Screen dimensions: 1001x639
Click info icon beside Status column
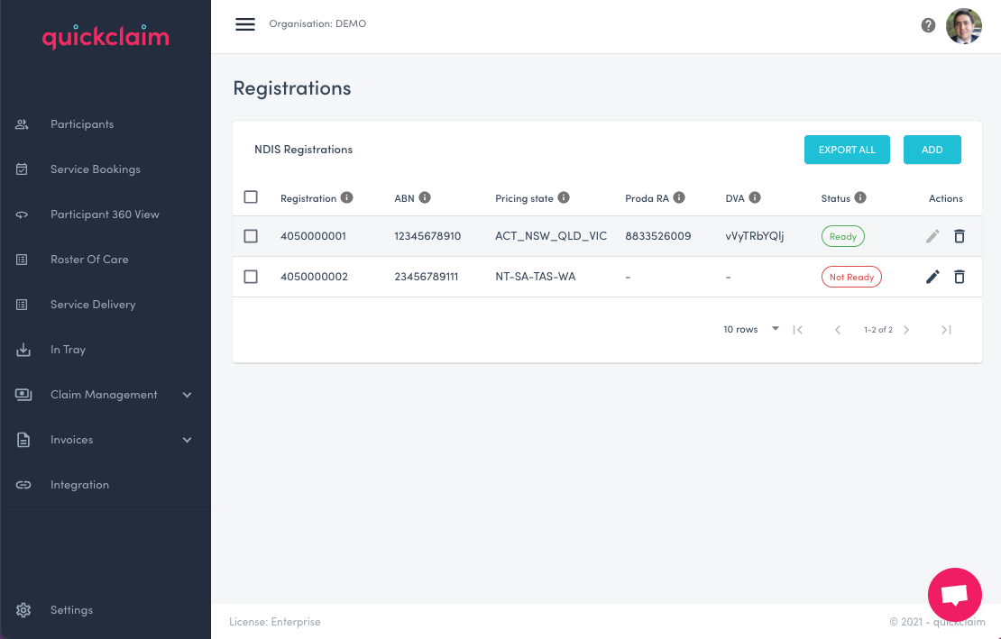pos(860,197)
